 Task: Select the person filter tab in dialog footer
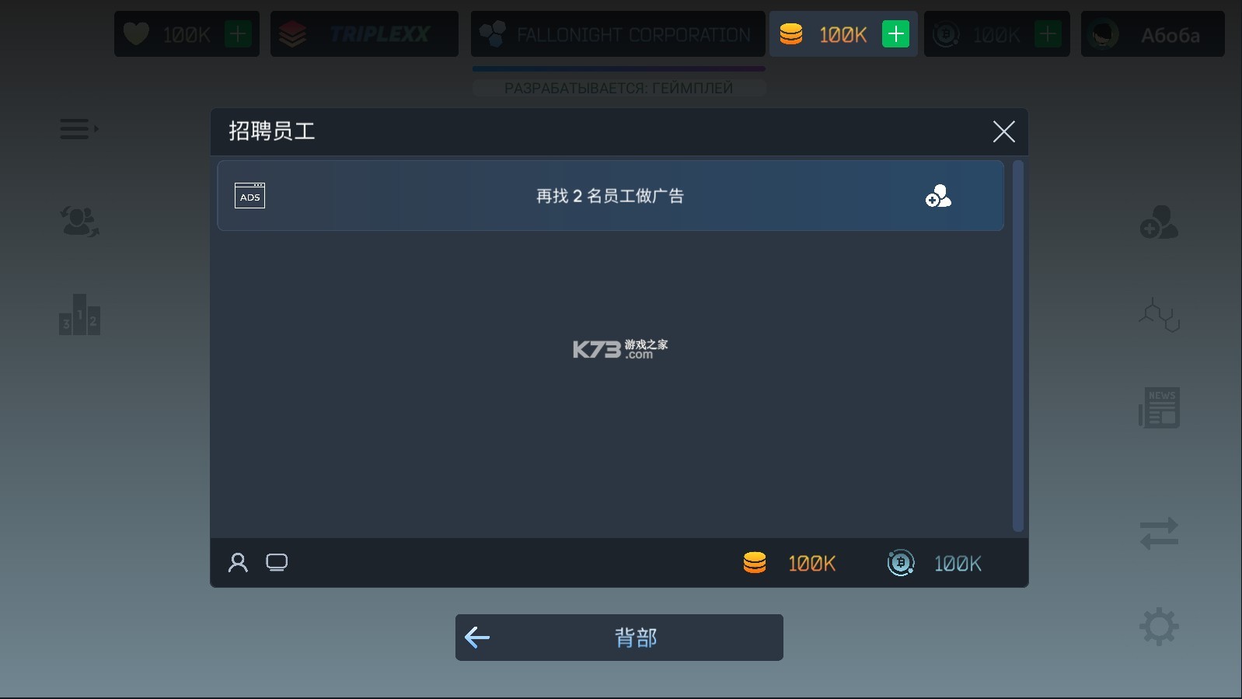pos(238,562)
